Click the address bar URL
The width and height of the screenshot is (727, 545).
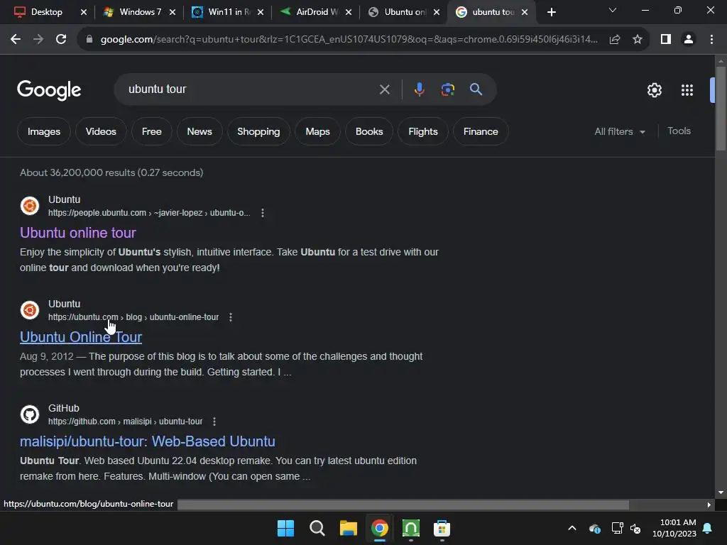349,40
